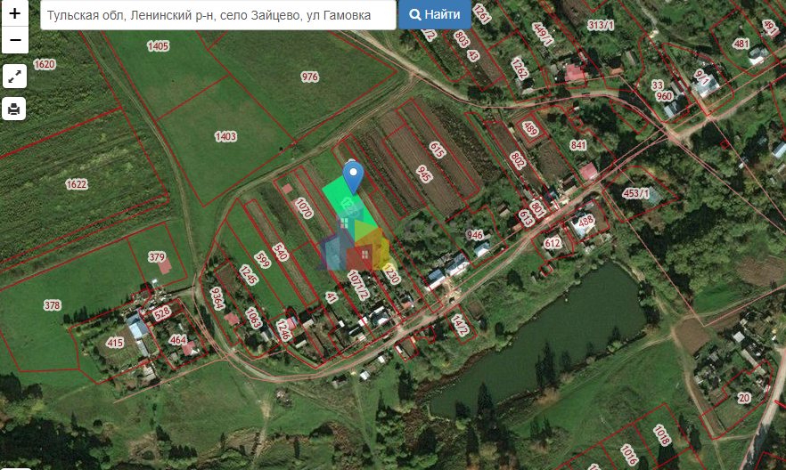Image resolution: width=786 pixels, height=470 pixels.
Task: Select parcel labeled 599
Action: click(x=263, y=260)
